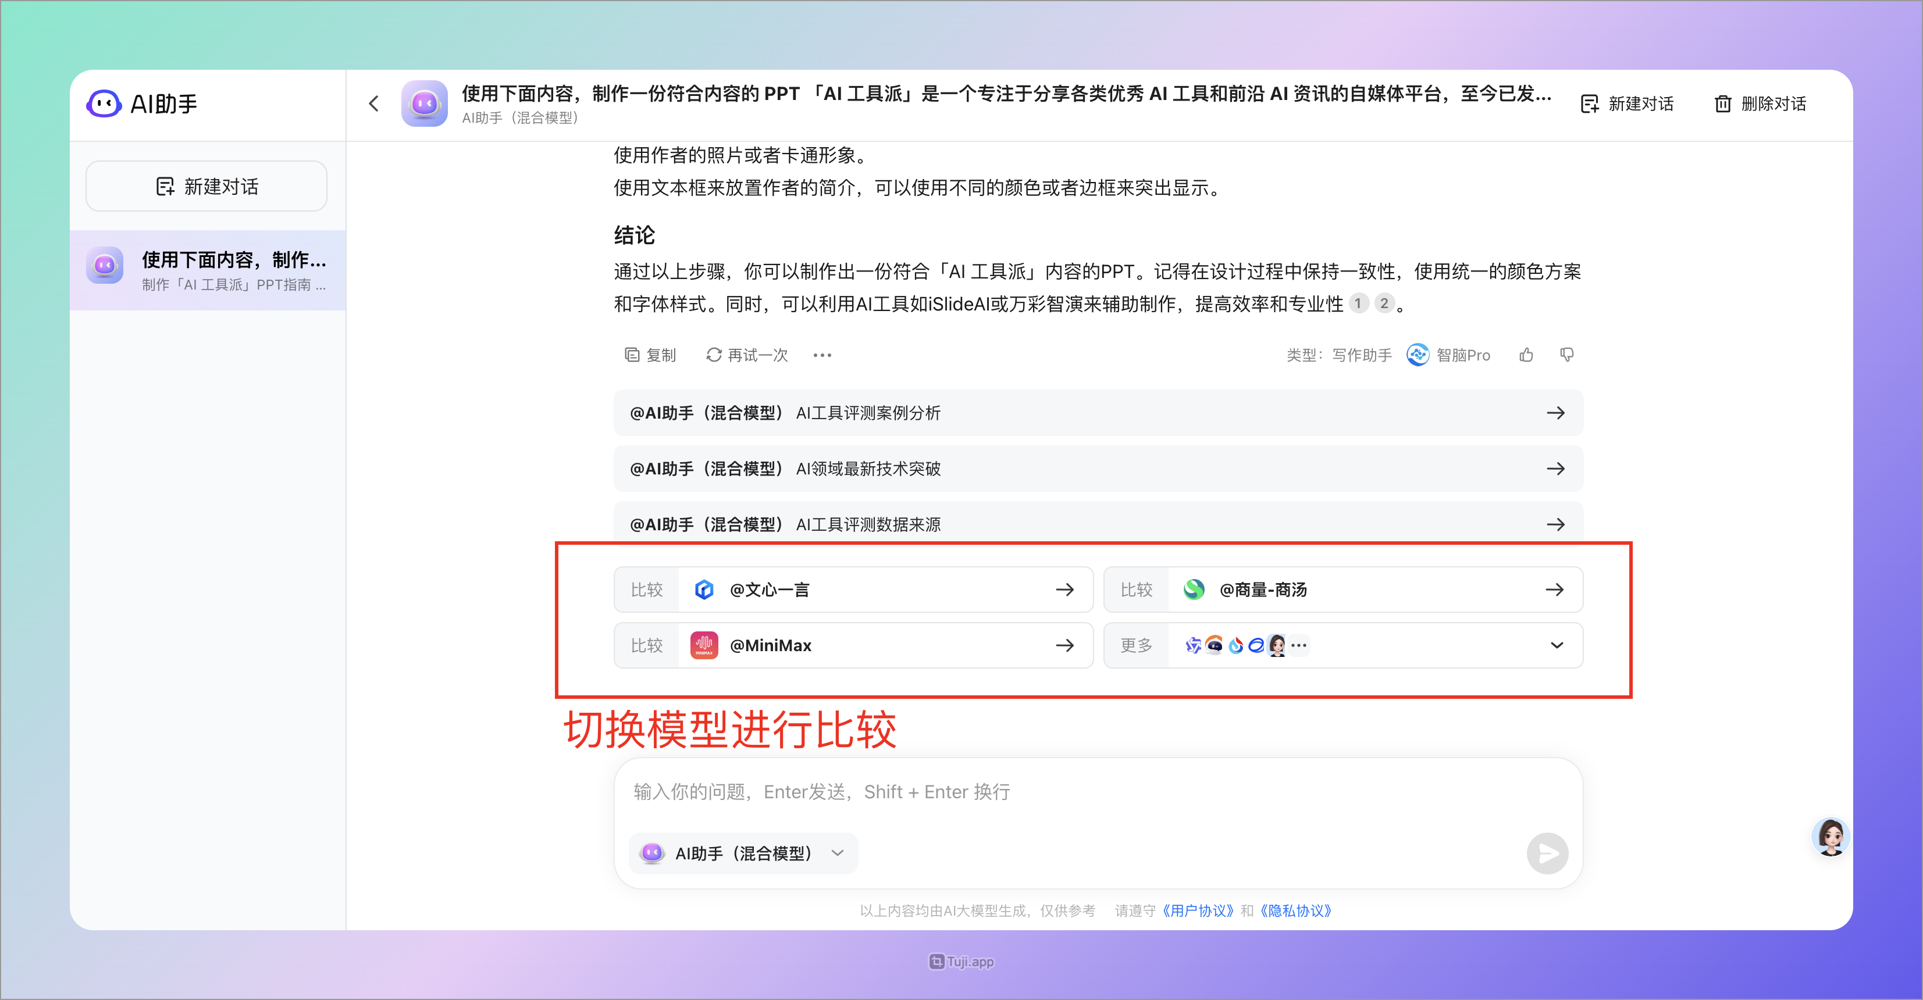The height and width of the screenshot is (1000, 1923).
Task: Click the 结论 heading
Action: coord(635,235)
